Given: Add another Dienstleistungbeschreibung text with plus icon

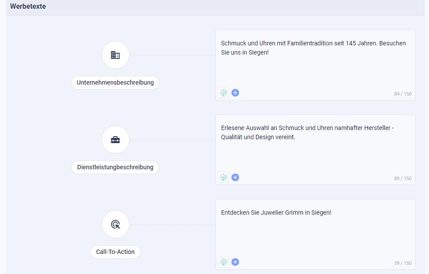Looking at the screenshot, I should [x=235, y=178].
